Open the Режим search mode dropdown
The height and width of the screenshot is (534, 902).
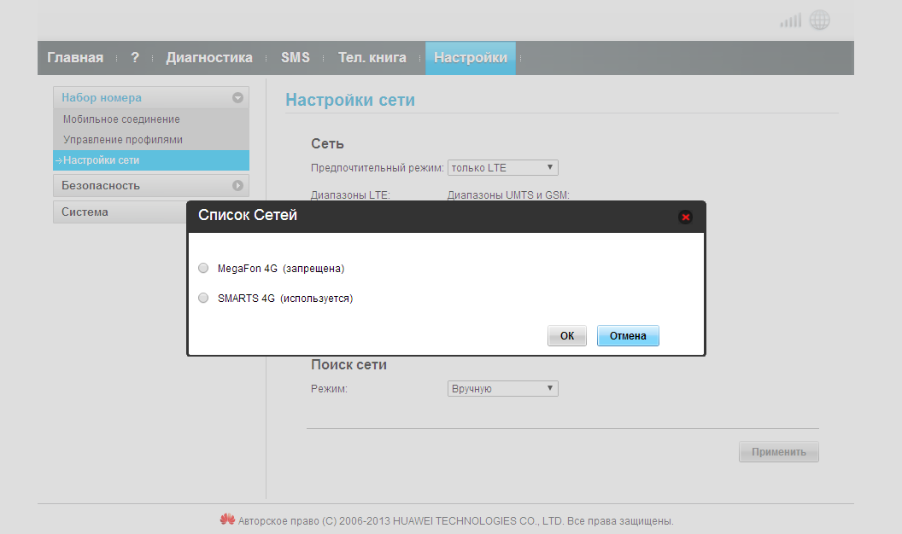[x=503, y=389]
